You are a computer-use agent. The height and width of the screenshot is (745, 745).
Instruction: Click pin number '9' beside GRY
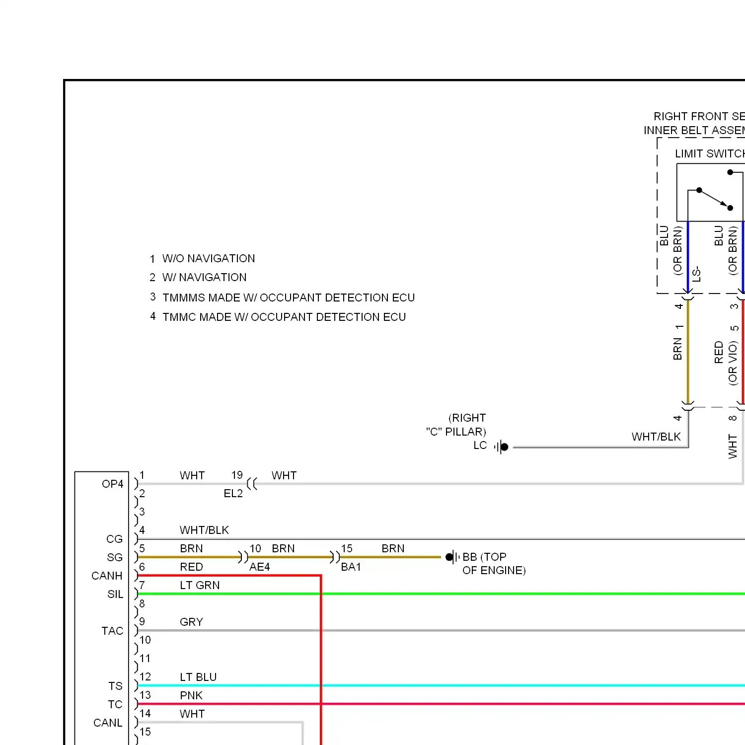point(142,622)
